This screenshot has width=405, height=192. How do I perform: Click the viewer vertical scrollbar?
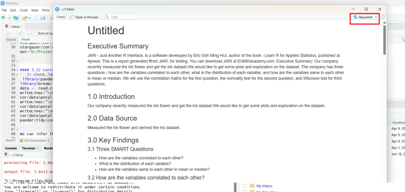(x=384, y=40)
